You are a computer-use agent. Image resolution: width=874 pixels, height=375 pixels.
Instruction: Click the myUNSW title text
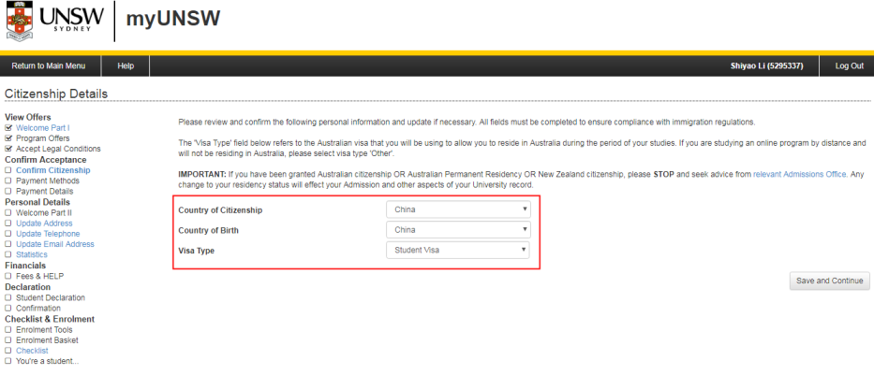173,19
